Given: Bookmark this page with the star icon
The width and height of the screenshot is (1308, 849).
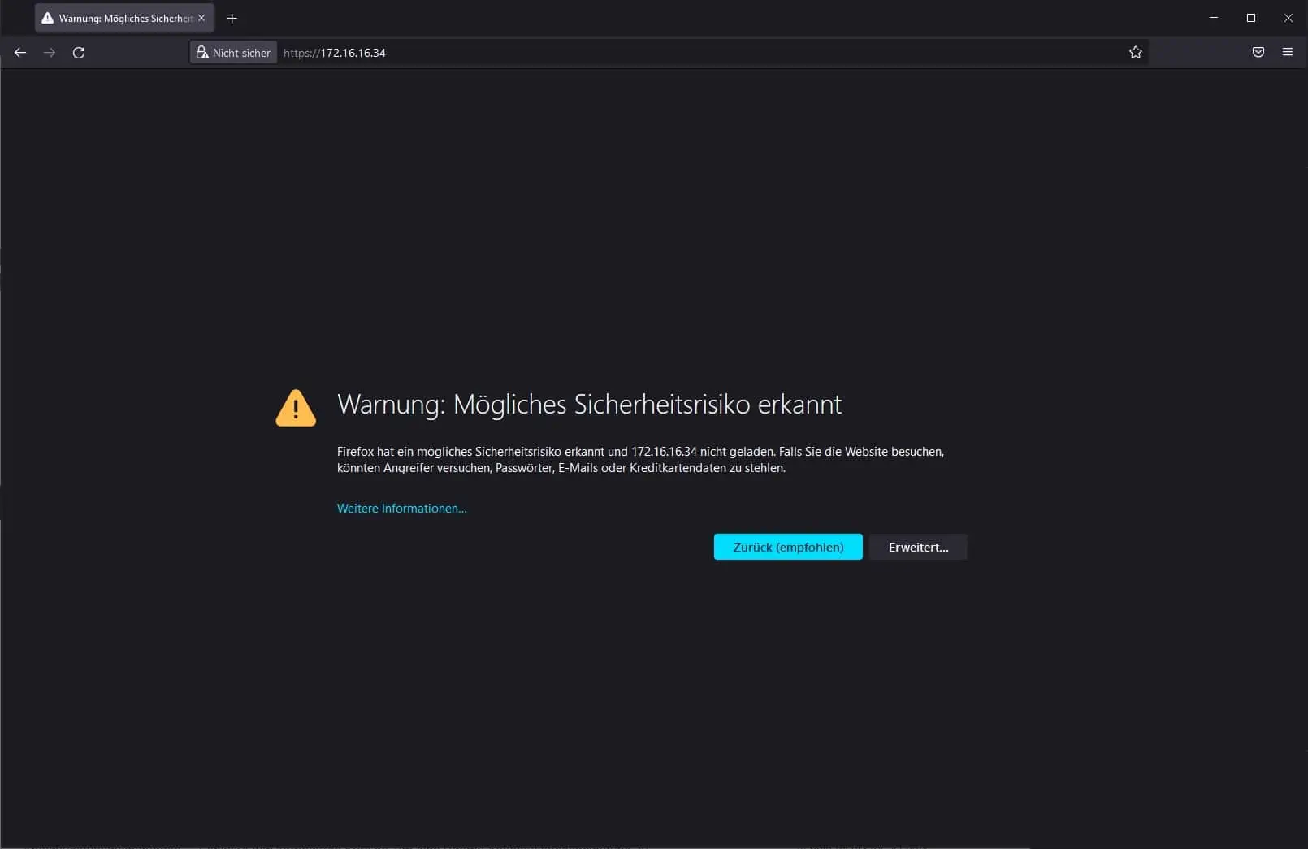Looking at the screenshot, I should click(x=1136, y=53).
